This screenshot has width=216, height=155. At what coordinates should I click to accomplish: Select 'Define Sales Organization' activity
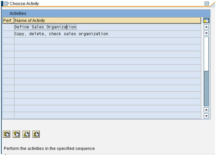point(45,27)
